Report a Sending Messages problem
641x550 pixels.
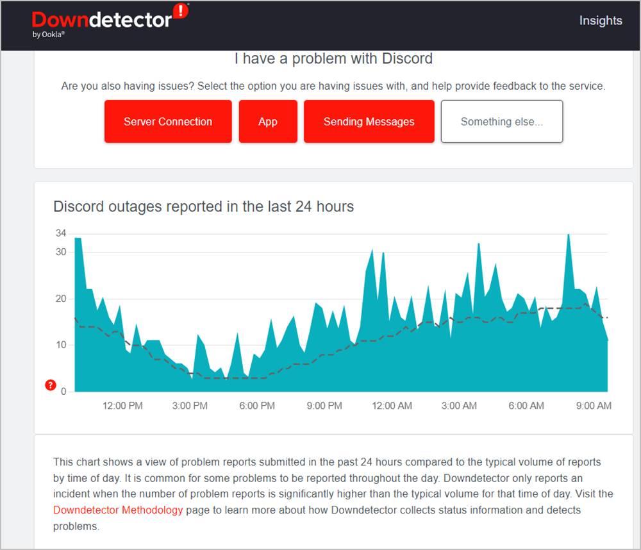[369, 121]
